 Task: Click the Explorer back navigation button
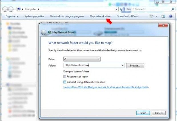5,9
